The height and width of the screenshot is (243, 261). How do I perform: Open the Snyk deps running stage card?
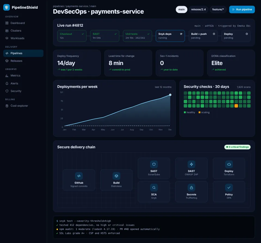coord(170,36)
